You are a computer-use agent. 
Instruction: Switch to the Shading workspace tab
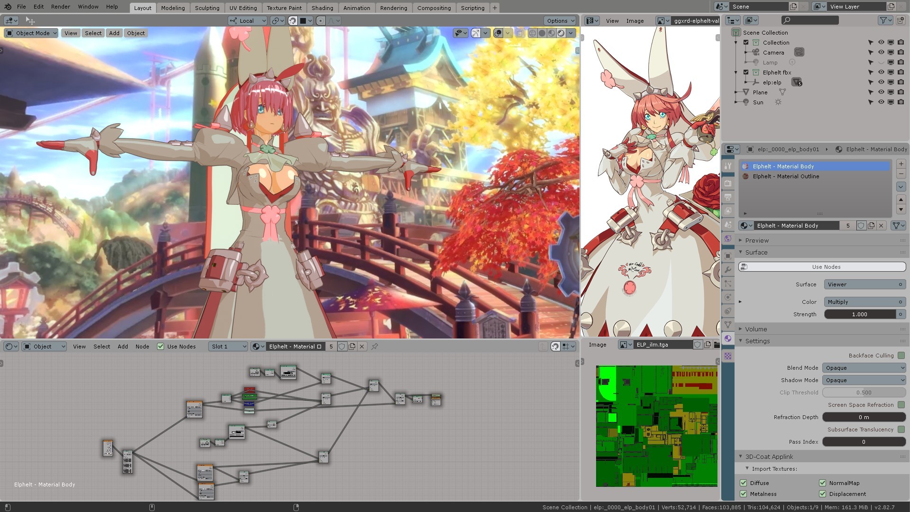tap(322, 8)
